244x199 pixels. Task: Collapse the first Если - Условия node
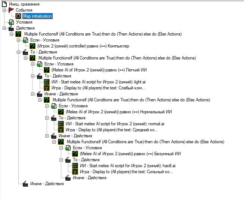click(18, 40)
